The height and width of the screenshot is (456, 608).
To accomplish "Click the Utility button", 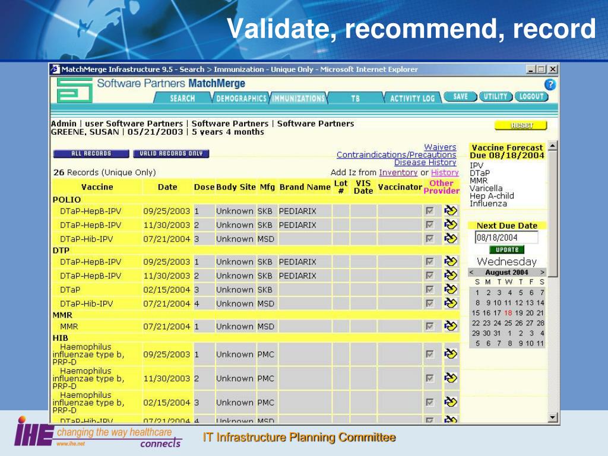I will (496, 96).
